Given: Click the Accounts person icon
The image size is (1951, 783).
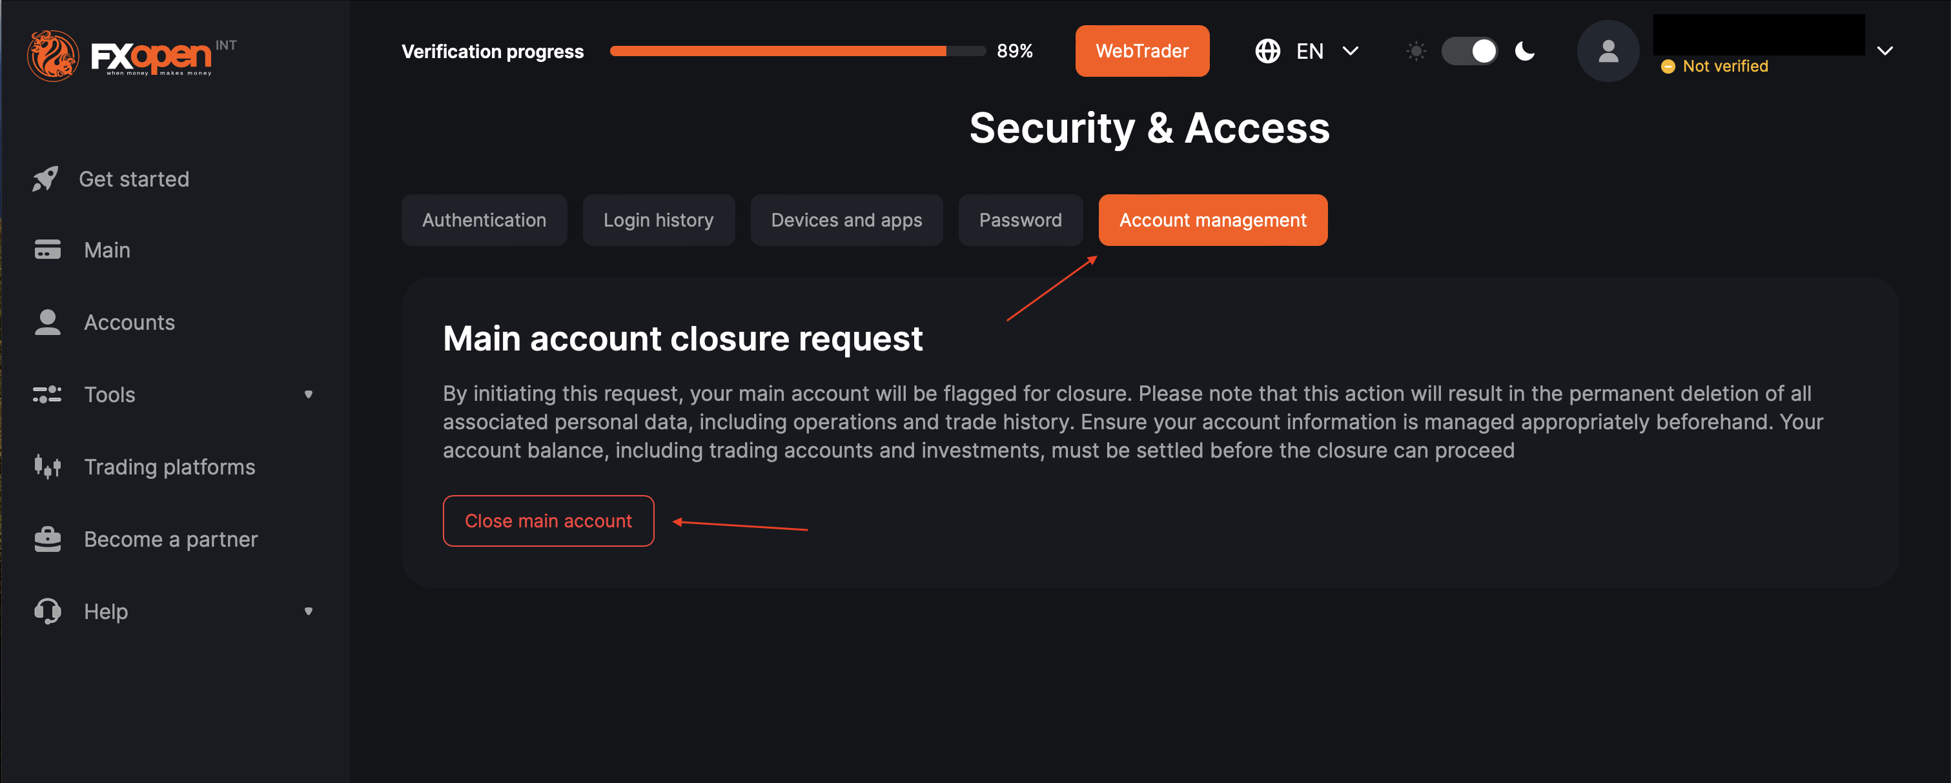Looking at the screenshot, I should tap(48, 322).
